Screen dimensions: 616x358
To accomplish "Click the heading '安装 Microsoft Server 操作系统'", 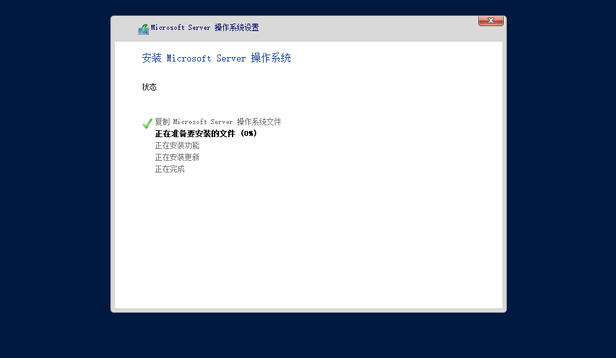I will click(216, 58).
